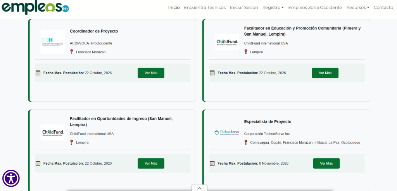Open the Iniciar Sesión page

(x=244, y=8)
